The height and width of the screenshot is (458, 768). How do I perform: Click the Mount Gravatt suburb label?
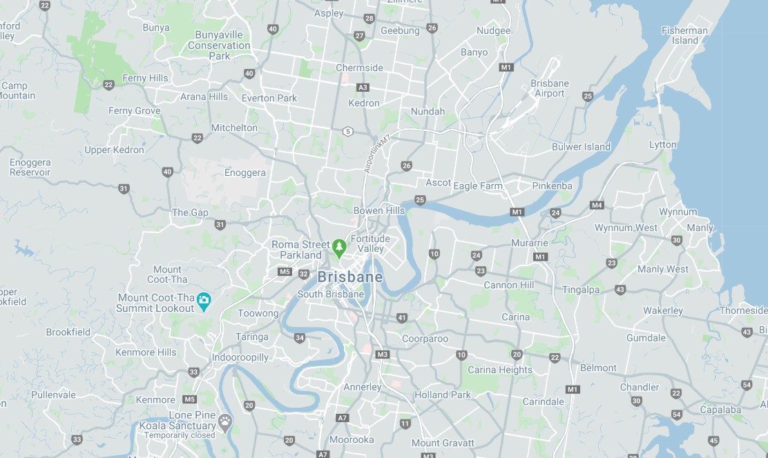point(443,443)
